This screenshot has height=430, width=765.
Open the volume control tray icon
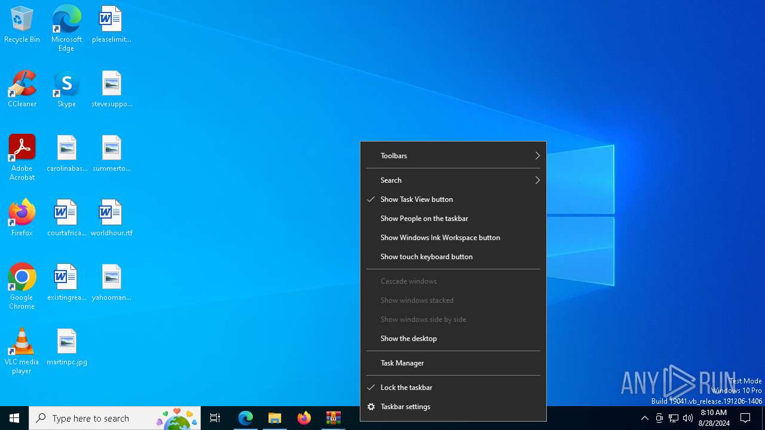tap(688, 418)
